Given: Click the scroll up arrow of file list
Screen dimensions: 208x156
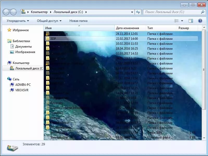Looking at the screenshot, I should point(204,28).
